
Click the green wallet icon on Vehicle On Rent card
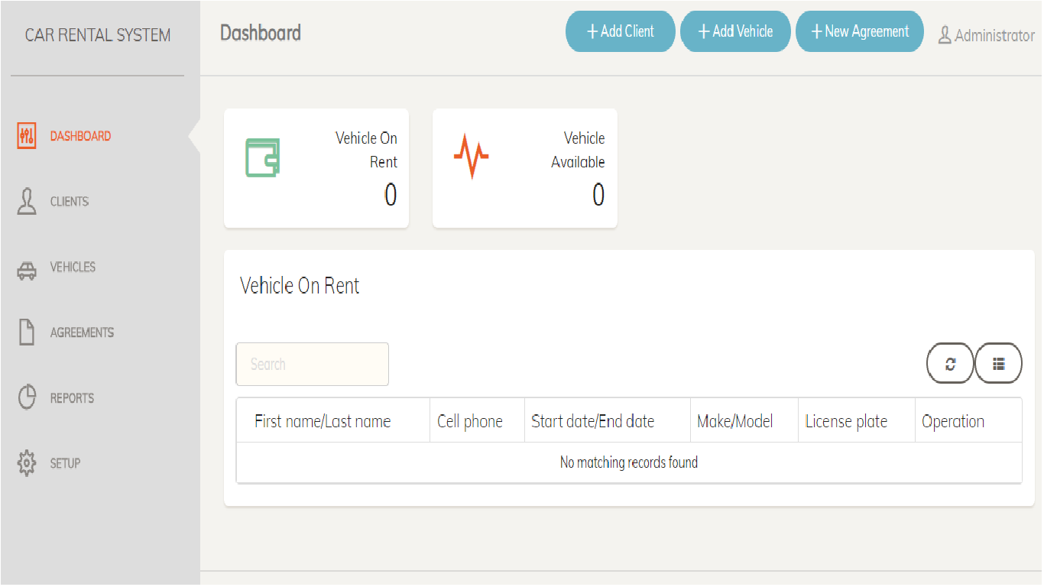pos(262,157)
